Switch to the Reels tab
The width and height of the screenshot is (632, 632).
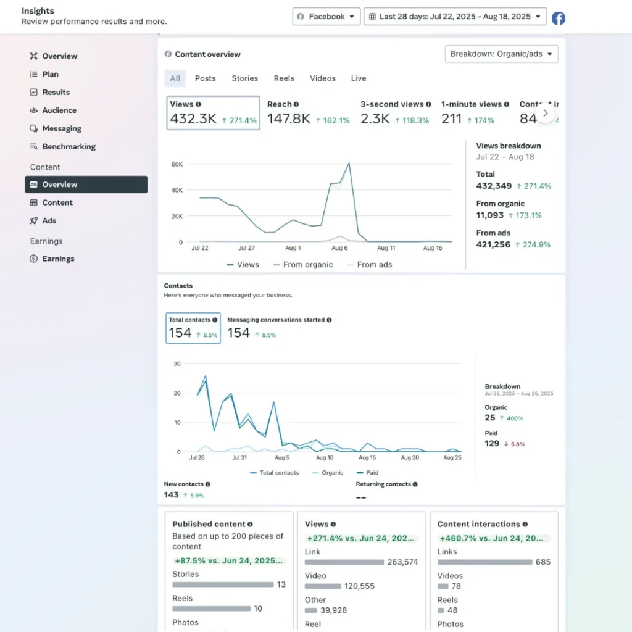[x=284, y=78]
